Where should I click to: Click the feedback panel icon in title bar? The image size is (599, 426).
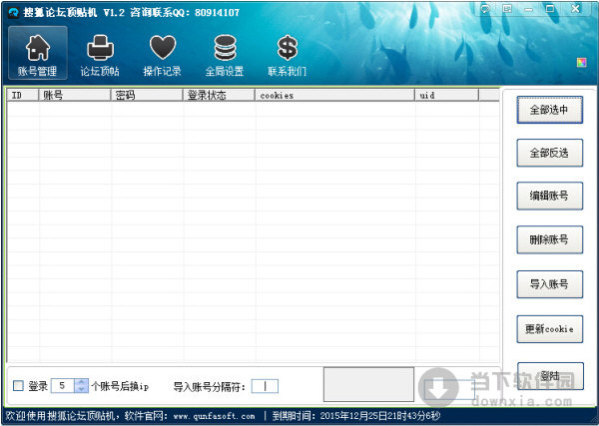(x=507, y=9)
